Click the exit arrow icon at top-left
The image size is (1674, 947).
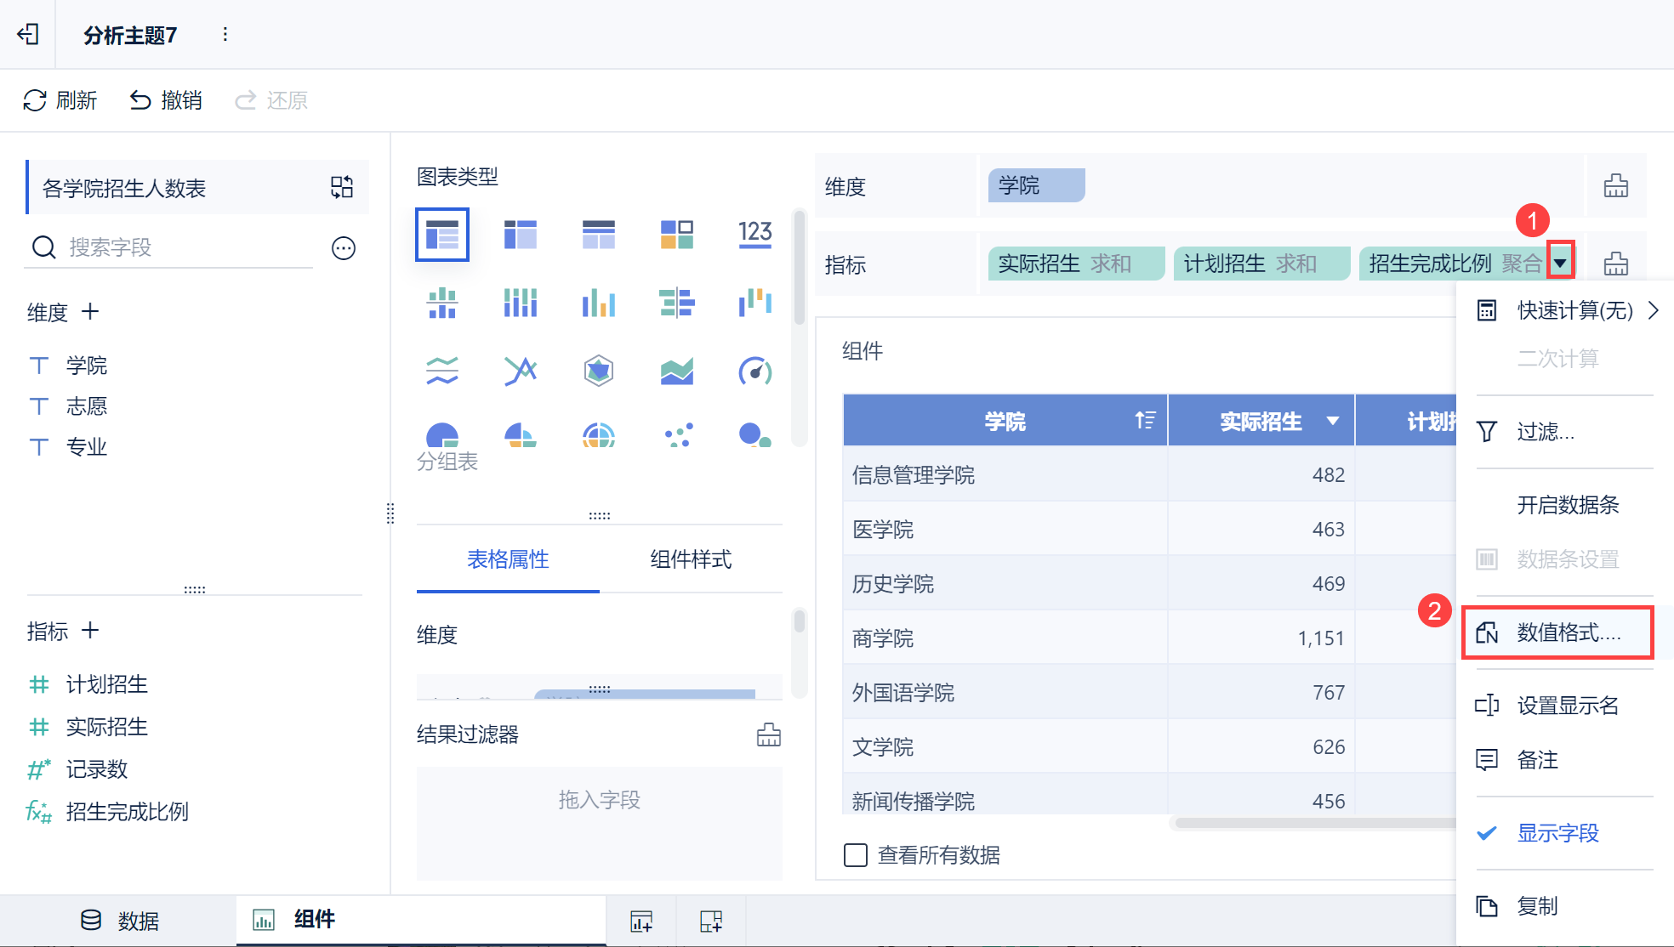(28, 34)
